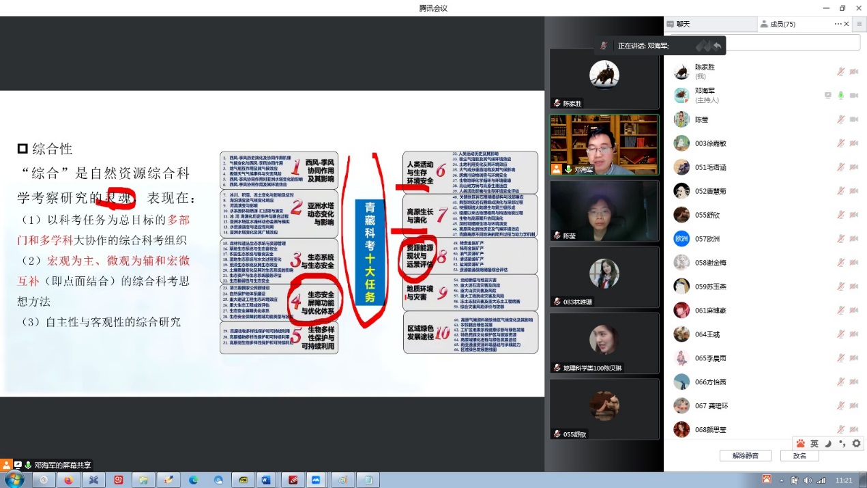
Task: Open Word from the taskbar
Action: click(267, 480)
